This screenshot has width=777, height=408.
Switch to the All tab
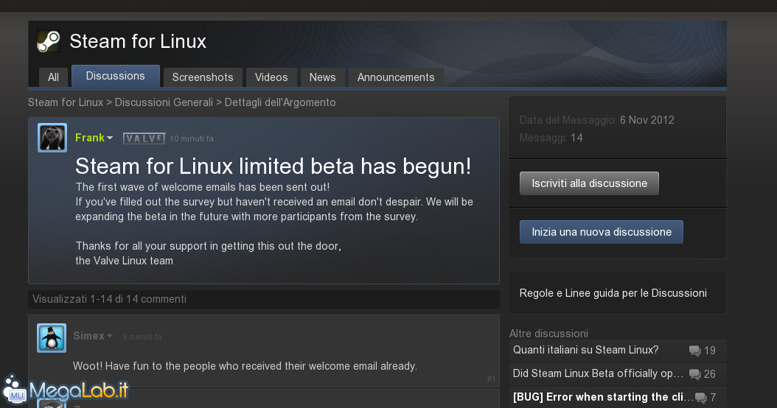53,77
